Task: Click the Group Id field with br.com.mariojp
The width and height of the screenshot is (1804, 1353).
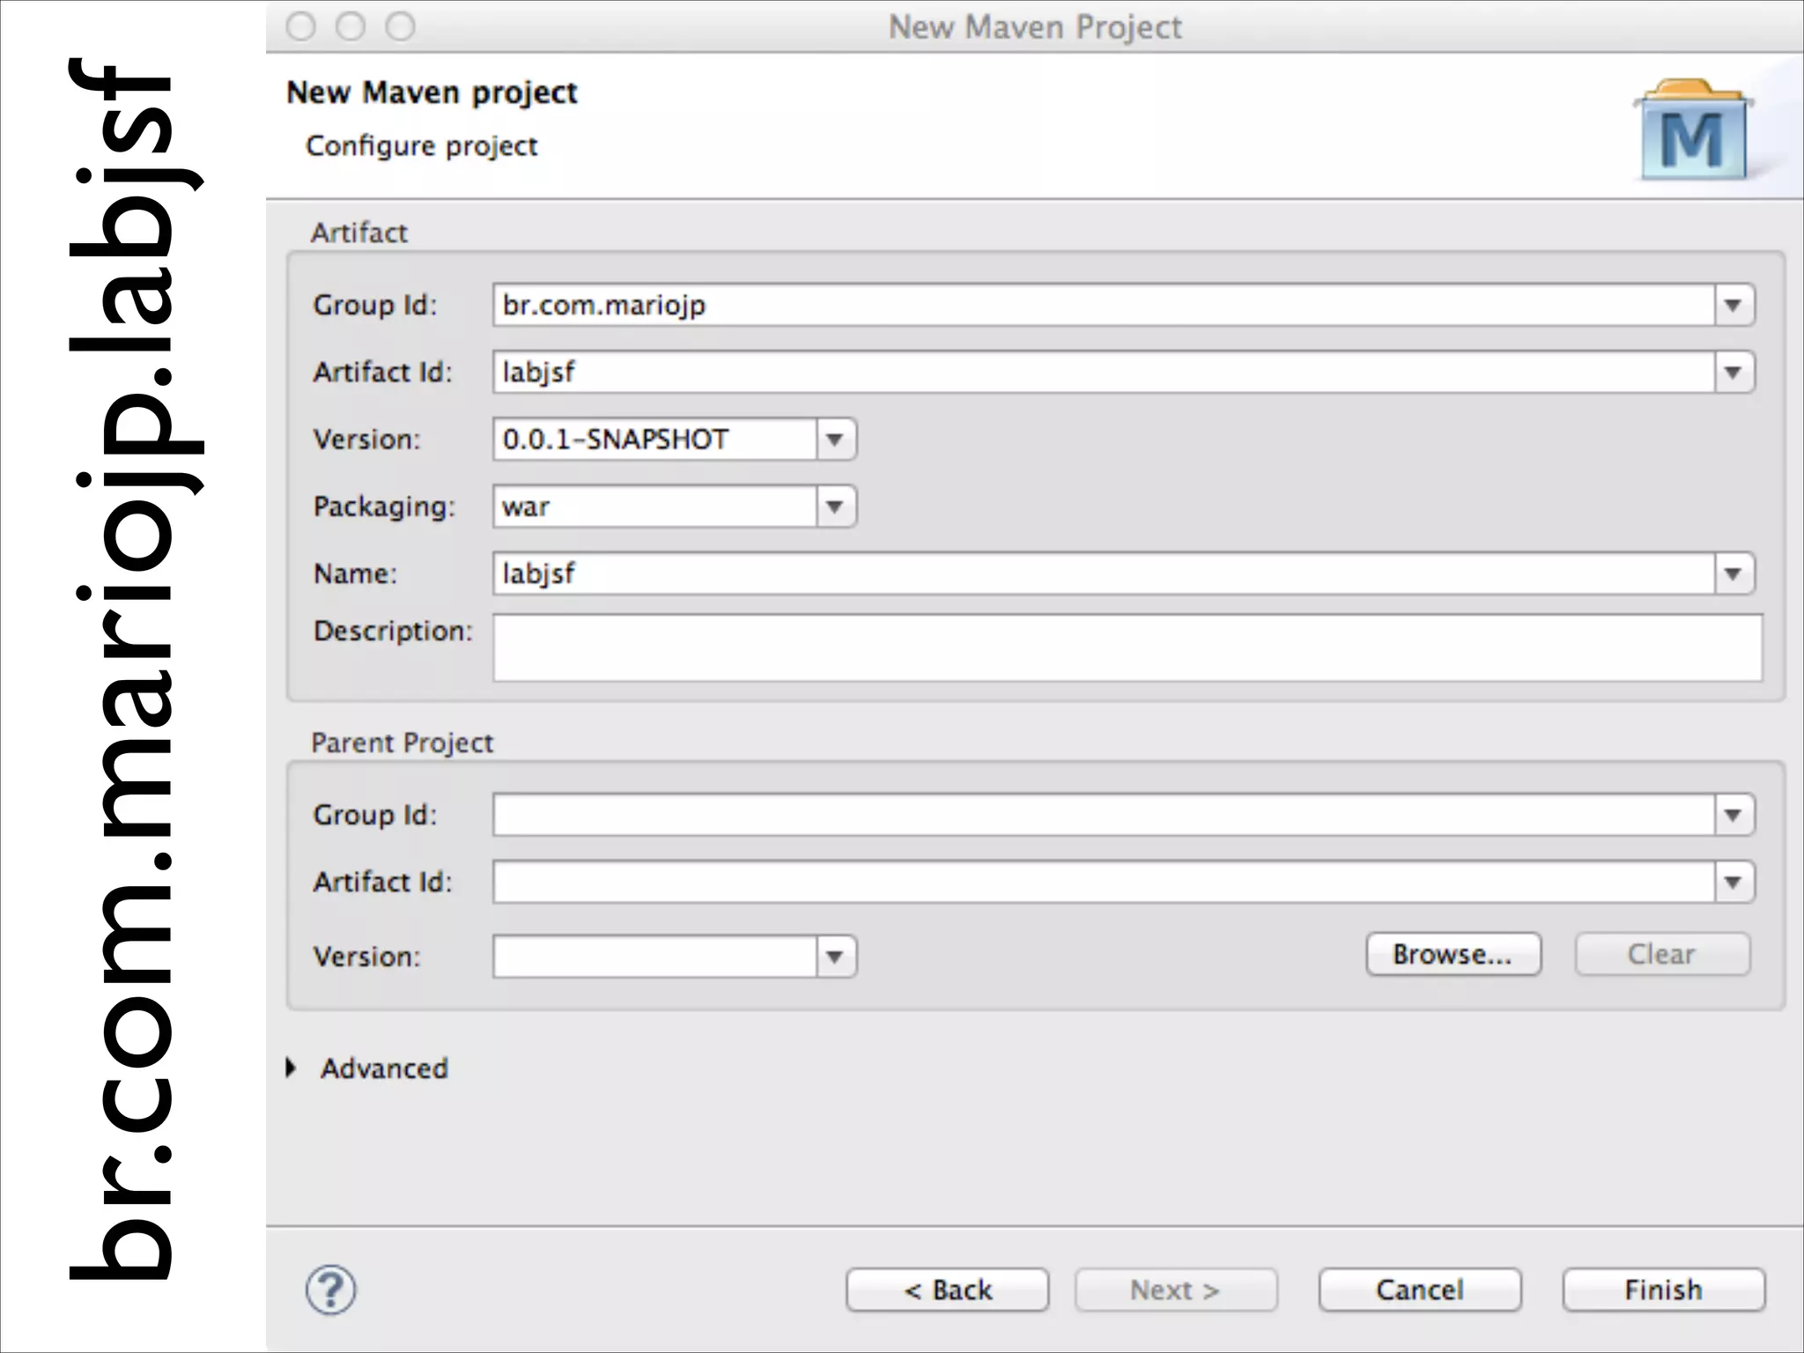Action: tap(1101, 306)
